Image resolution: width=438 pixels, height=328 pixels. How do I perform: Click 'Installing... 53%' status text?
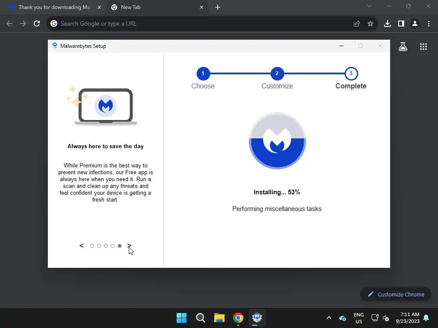(277, 192)
